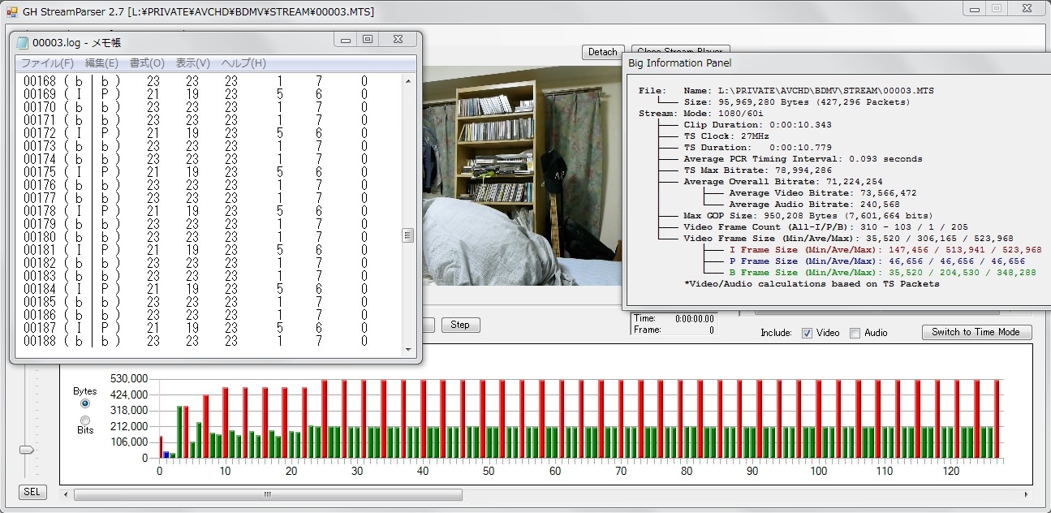Open the 編集(E) menu in Notepad
The image size is (1051, 513).
(x=101, y=63)
